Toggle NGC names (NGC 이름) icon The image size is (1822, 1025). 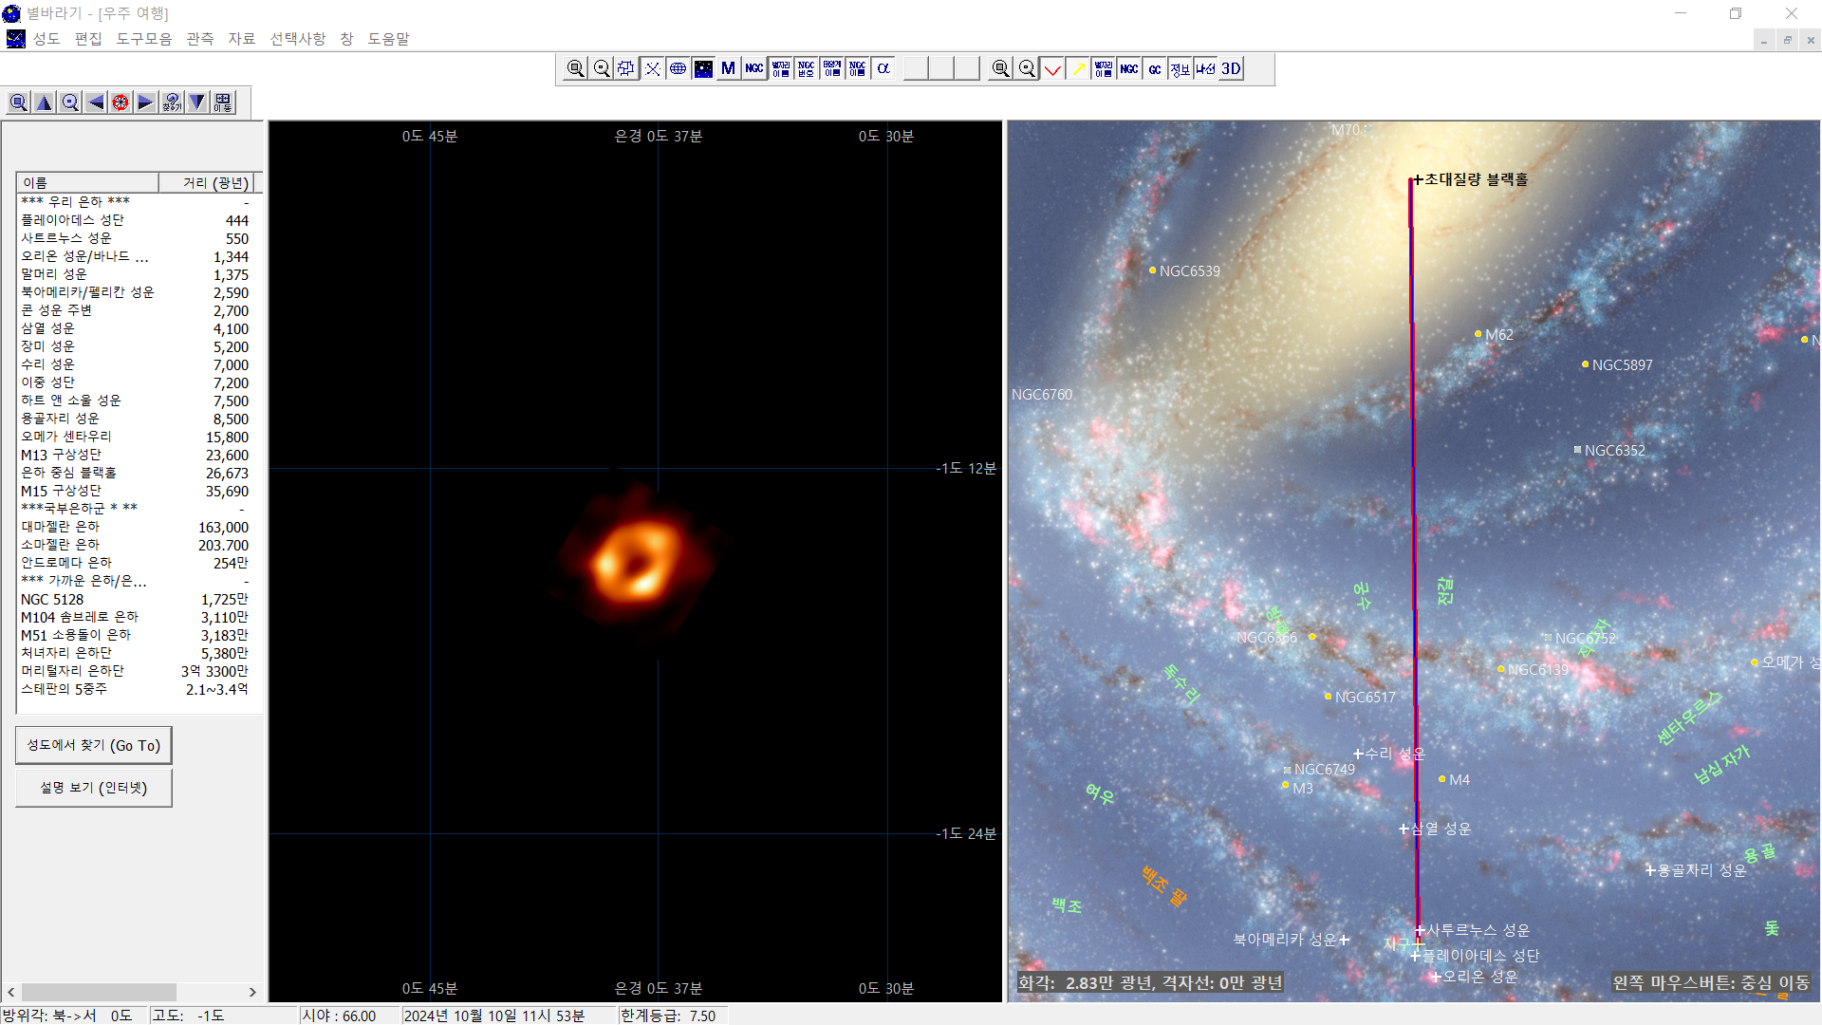(858, 68)
